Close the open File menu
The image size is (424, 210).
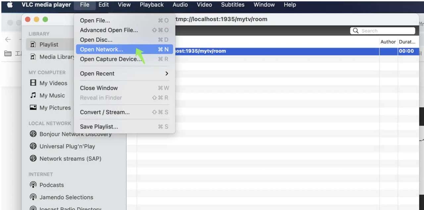[85, 5]
